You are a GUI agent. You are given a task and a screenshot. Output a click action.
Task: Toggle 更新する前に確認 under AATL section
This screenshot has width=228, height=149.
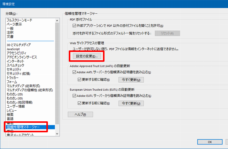tap(79, 80)
